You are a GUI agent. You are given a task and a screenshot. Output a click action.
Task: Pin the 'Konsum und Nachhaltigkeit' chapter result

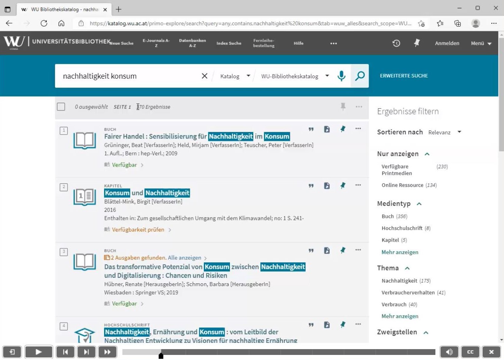click(343, 186)
